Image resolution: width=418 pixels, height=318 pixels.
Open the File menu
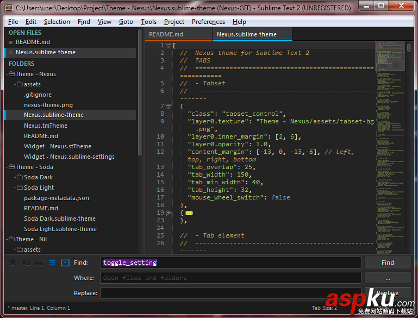pos(13,22)
